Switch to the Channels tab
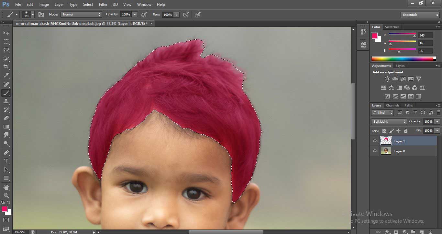442x234 pixels. click(392, 105)
